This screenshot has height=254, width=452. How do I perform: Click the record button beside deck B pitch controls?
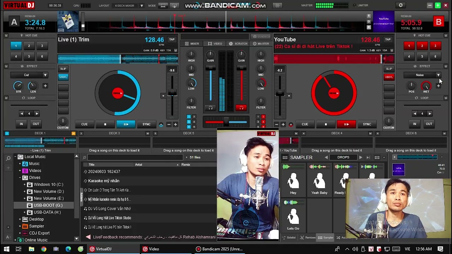tap(291, 125)
